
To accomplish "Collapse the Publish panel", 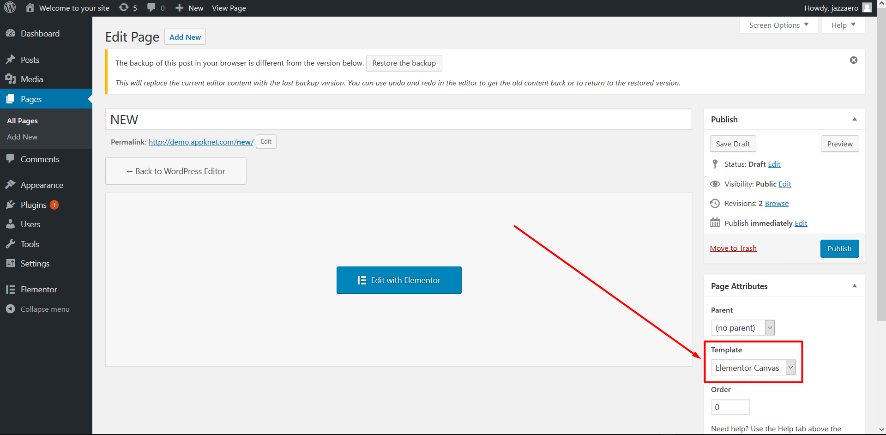I will pos(855,119).
